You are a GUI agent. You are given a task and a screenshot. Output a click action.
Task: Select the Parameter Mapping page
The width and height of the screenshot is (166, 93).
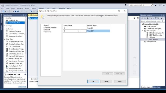[50, 27]
